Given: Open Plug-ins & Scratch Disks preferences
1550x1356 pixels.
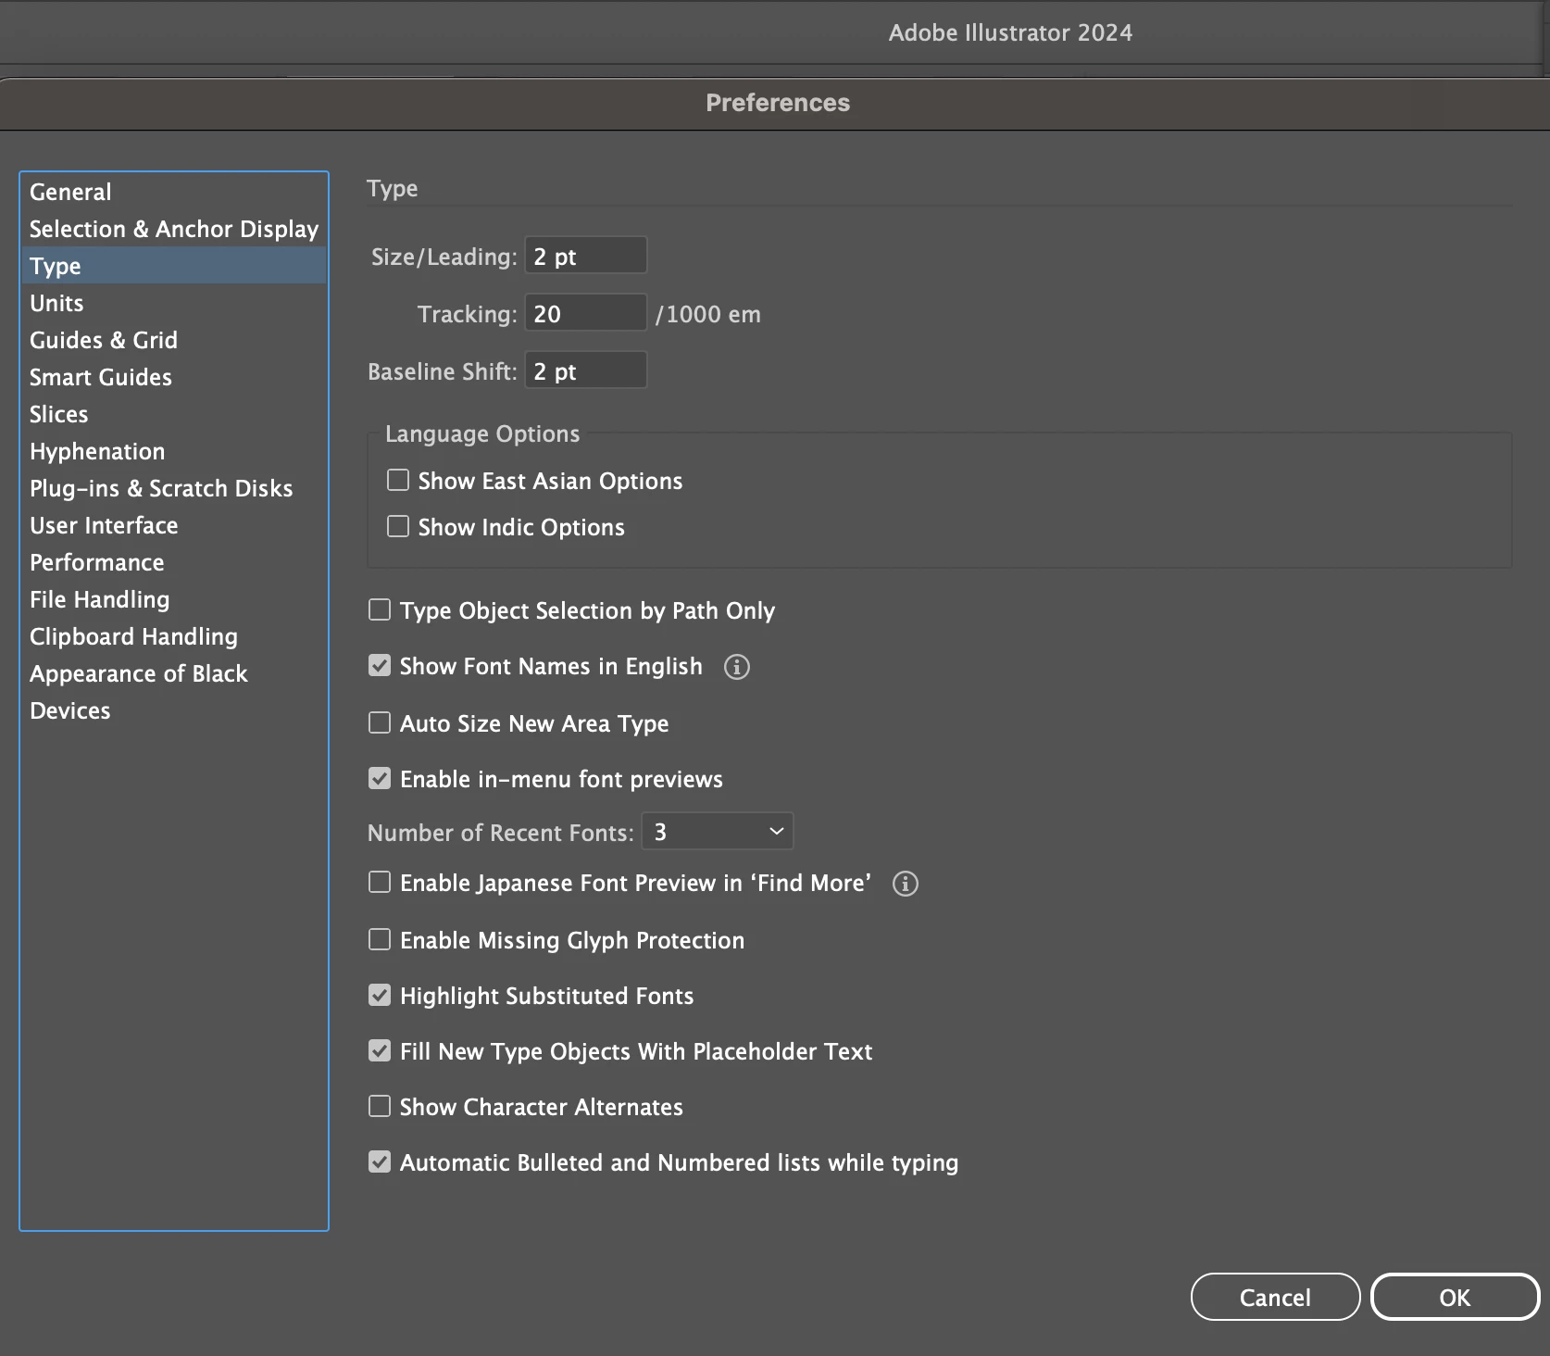Looking at the screenshot, I should 174,488.
